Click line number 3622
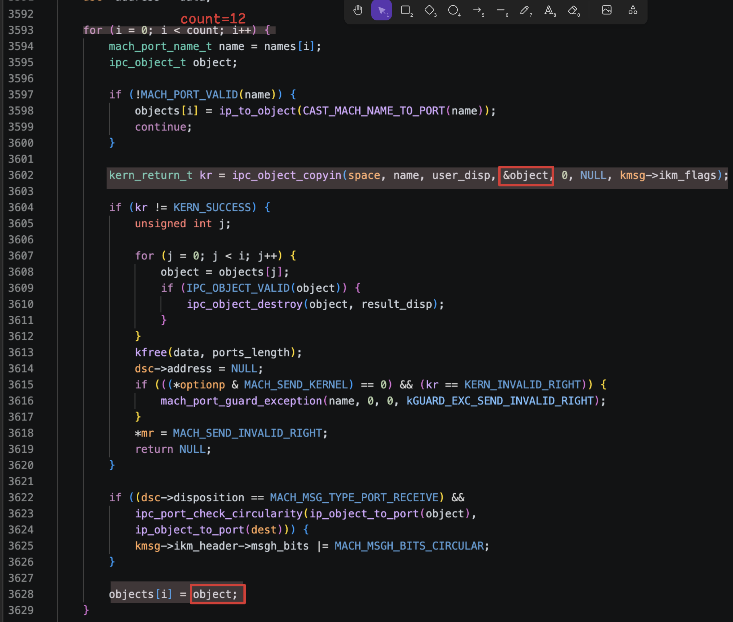Viewport: 733px width, 622px height. pos(21,498)
